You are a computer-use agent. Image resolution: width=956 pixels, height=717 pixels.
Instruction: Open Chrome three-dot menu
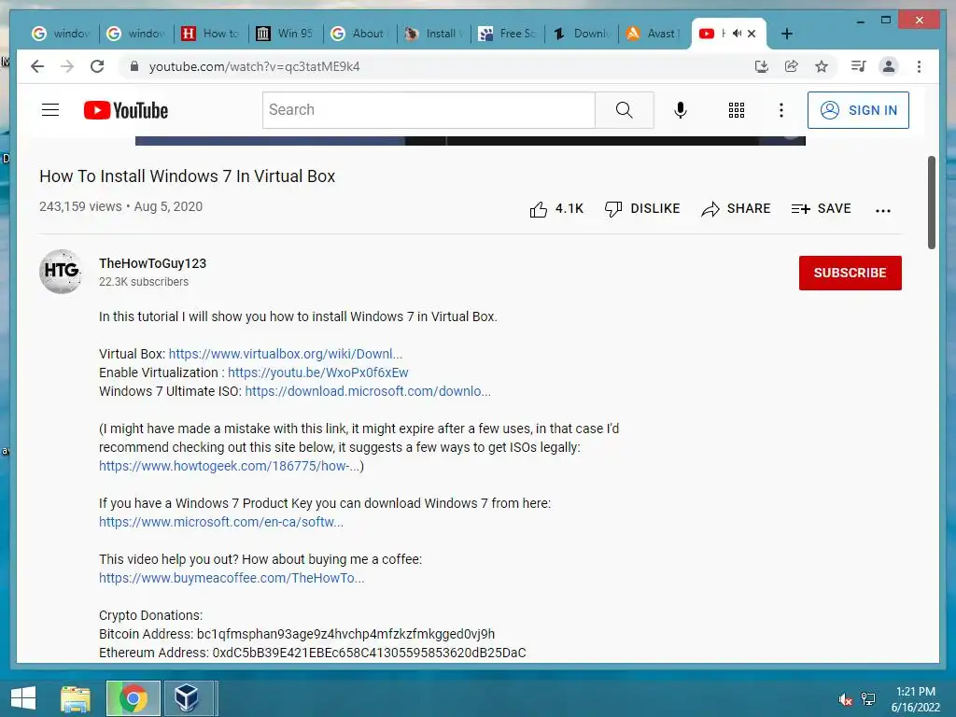(919, 66)
